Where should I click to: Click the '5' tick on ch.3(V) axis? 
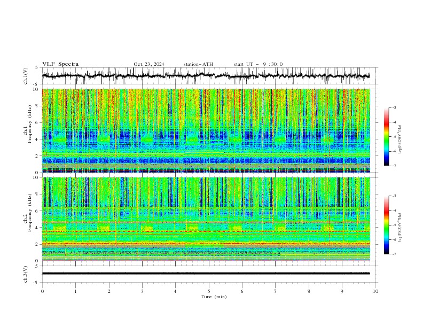[x=37, y=266]
